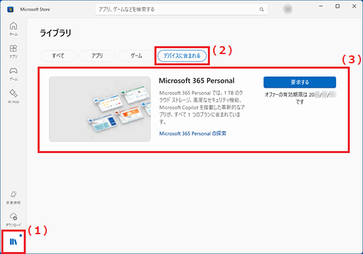
Task: Click the ライブラリ page heading
Action: [x=55, y=33]
